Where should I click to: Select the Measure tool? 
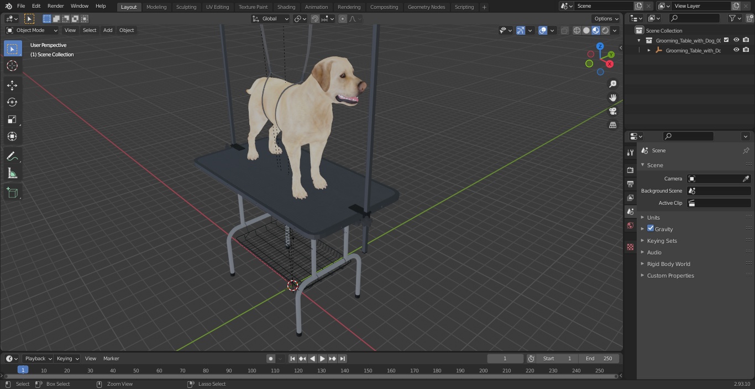coord(12,174)
